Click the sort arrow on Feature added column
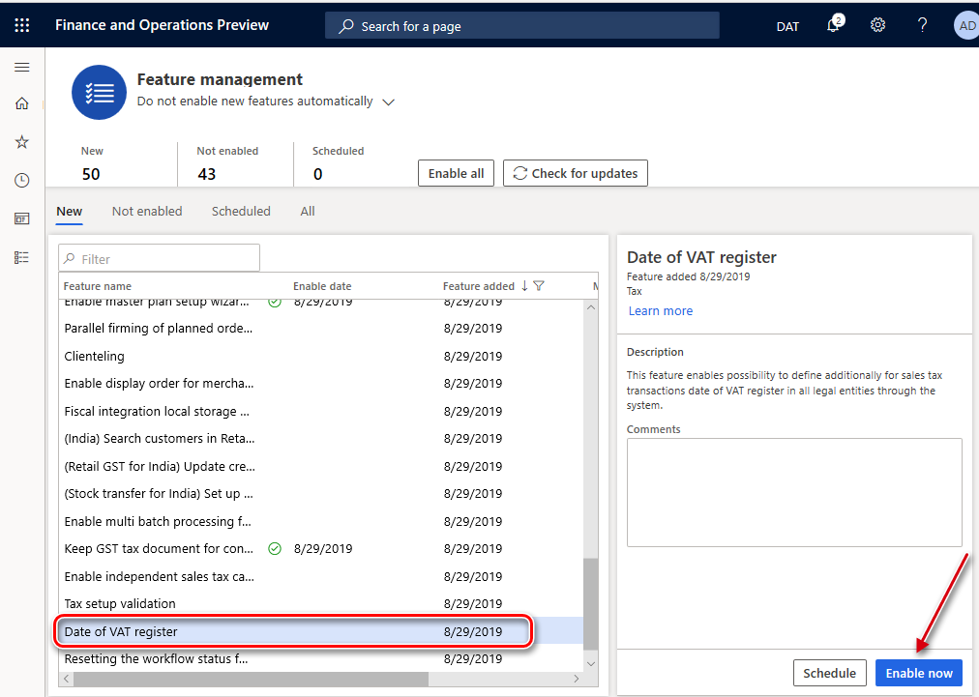The height and width of the screenshot is (697, 979). [524, 286]
